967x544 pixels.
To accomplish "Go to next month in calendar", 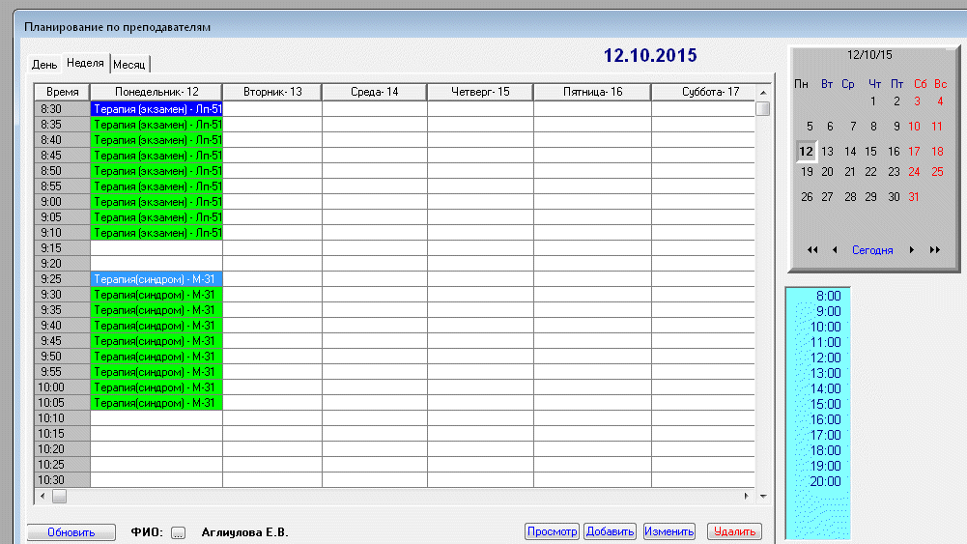I will tap(911, 250).
